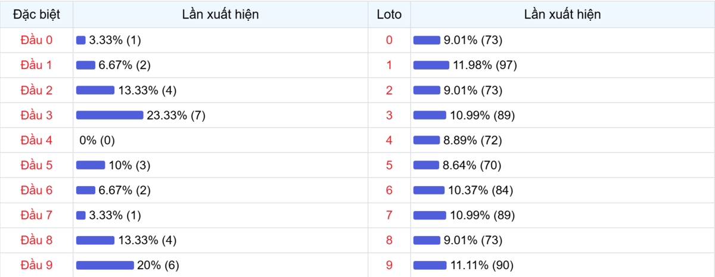Click the 11.98% bar for Loto 1

431,65
